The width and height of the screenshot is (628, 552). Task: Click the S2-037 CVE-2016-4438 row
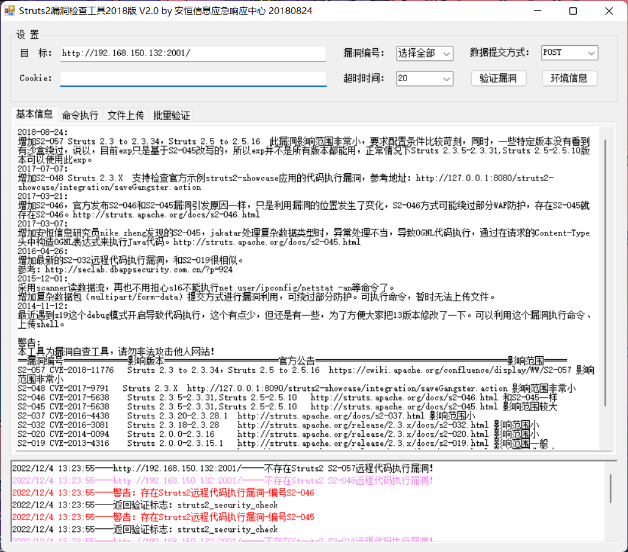point(247,416)
